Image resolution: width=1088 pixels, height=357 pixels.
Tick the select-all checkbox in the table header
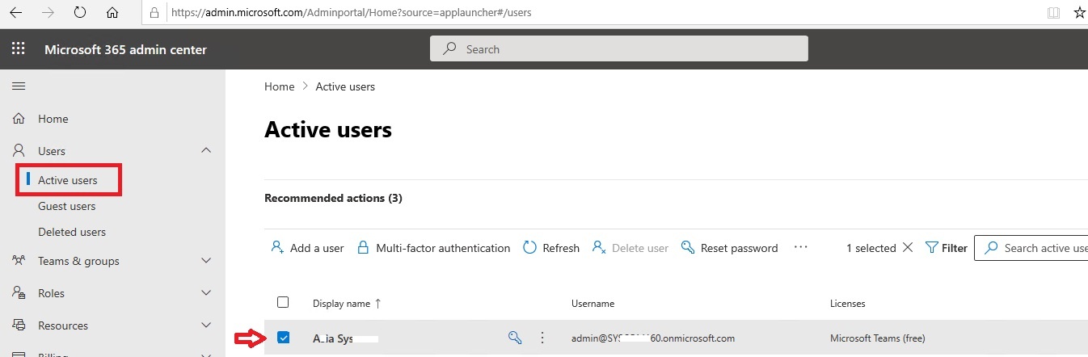[x=283, y=302]
